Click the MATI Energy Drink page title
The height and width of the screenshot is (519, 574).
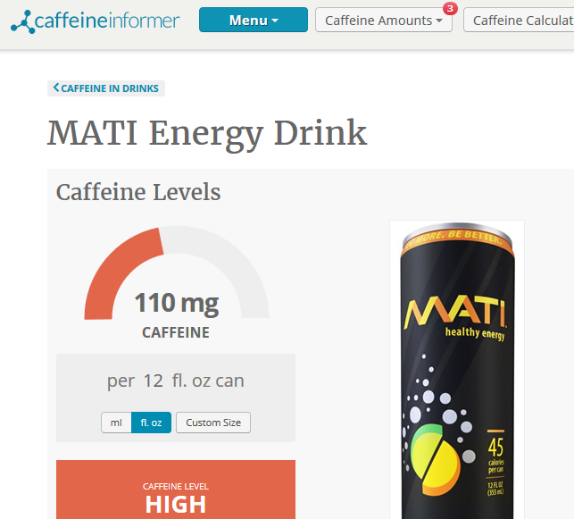[207, 134]
